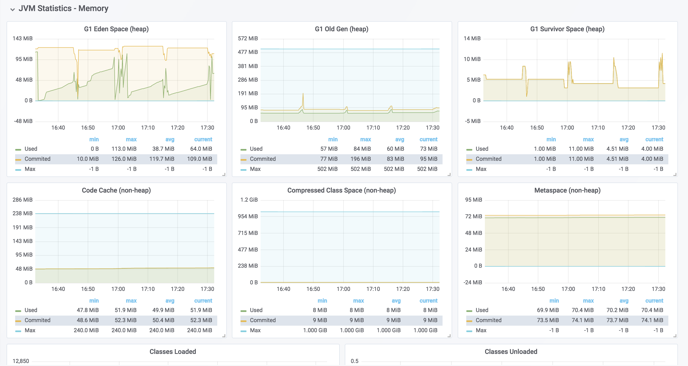Open G1 Eden Space (heap) panel title menu
Screen dimensions: 688x366
click(x=116, y=29)
